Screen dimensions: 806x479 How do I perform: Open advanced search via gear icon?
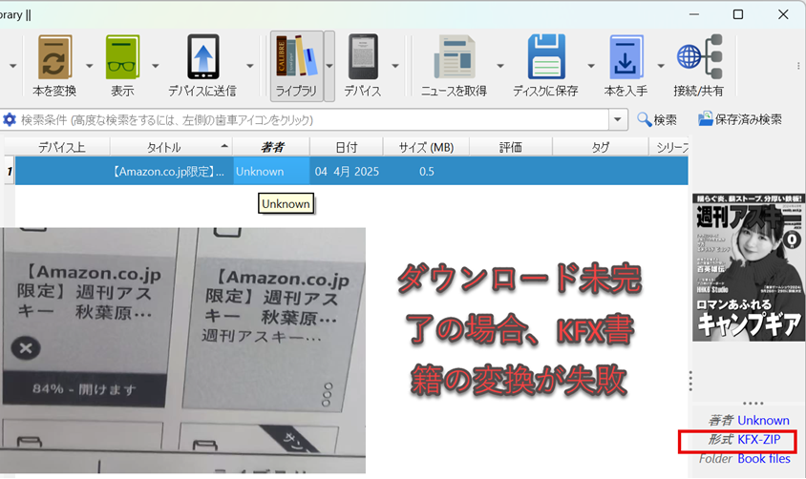[x=10, y=119]
